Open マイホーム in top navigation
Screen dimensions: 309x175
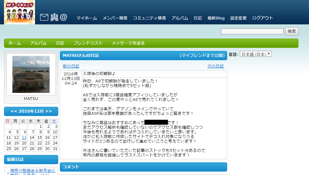click(x=87, y=18)
